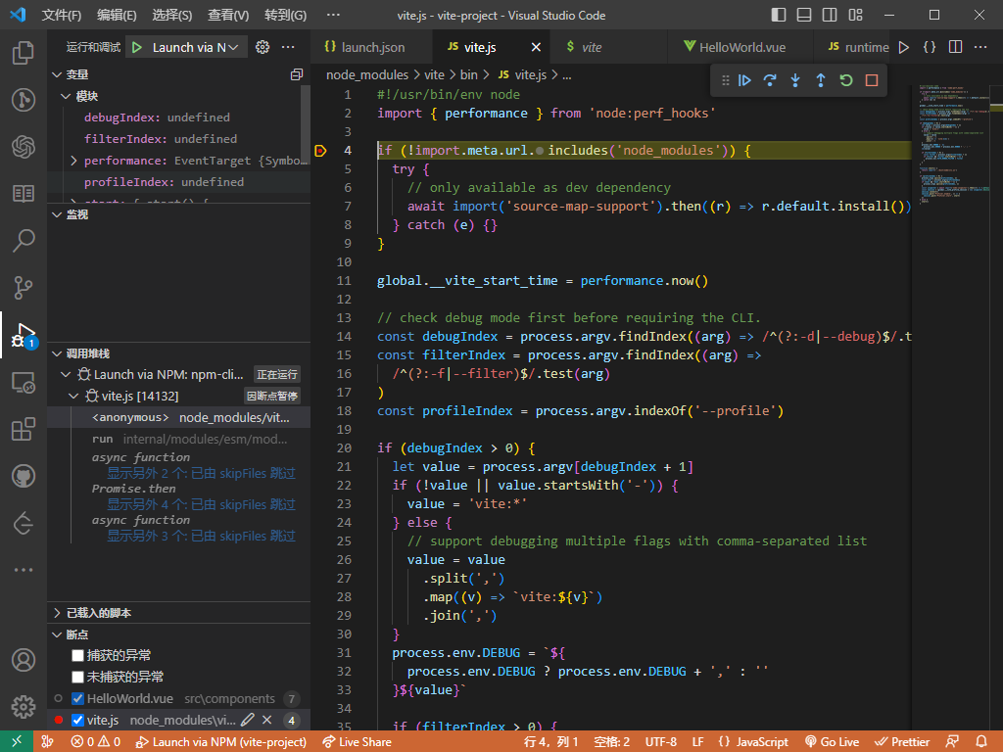
Task: Open the Accounts menu in activity bar
Action: click(x=24, y=660)
